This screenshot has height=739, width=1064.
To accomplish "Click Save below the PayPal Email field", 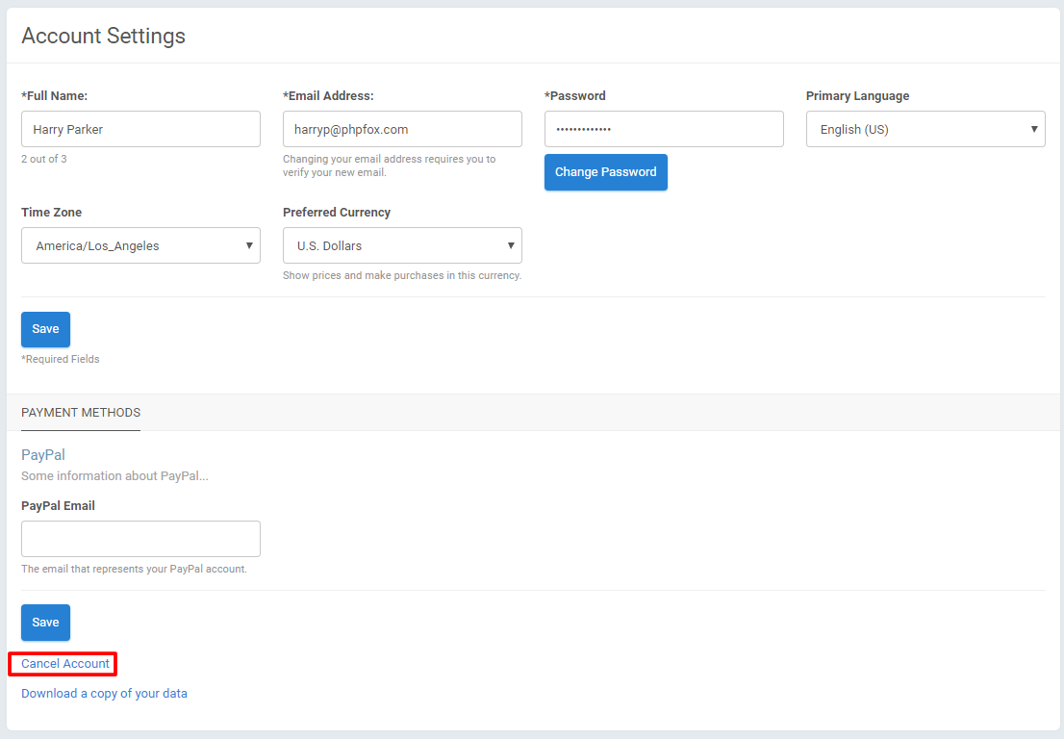I will pos(45,623).
